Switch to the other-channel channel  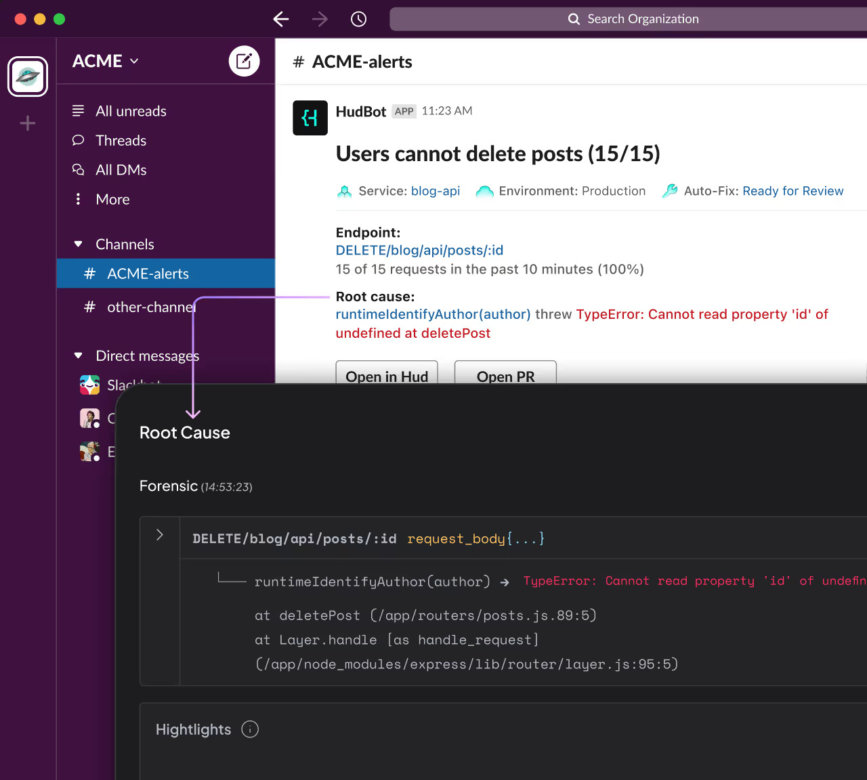click(149, 307)
